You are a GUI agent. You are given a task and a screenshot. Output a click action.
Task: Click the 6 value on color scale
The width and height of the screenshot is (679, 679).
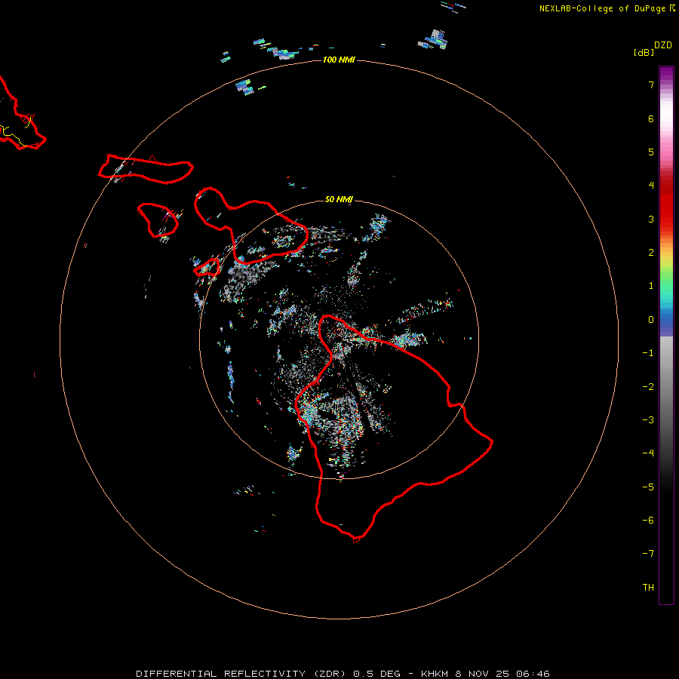(651, 118)
